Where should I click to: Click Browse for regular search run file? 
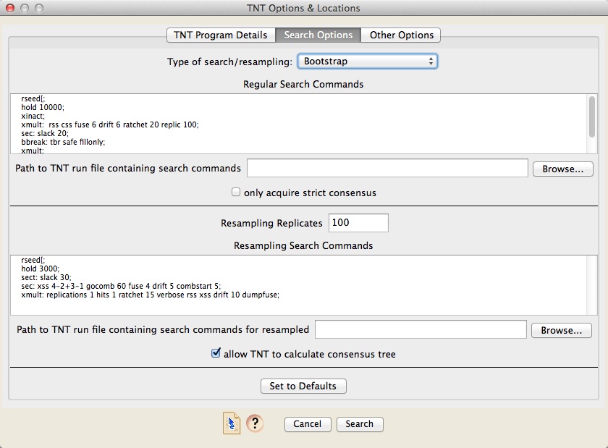point(562,169)
